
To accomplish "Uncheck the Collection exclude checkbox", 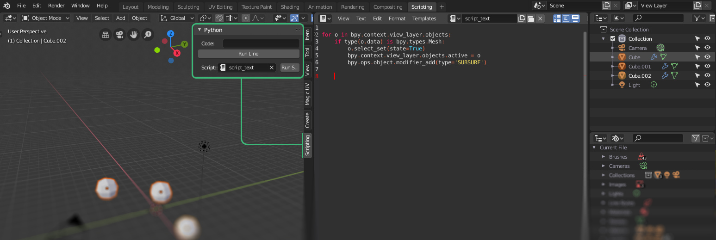I will pyautogui.click(x=613, y=39).
